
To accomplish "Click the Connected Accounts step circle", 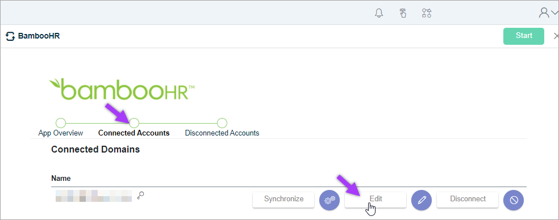I will [x=134, y=123].
